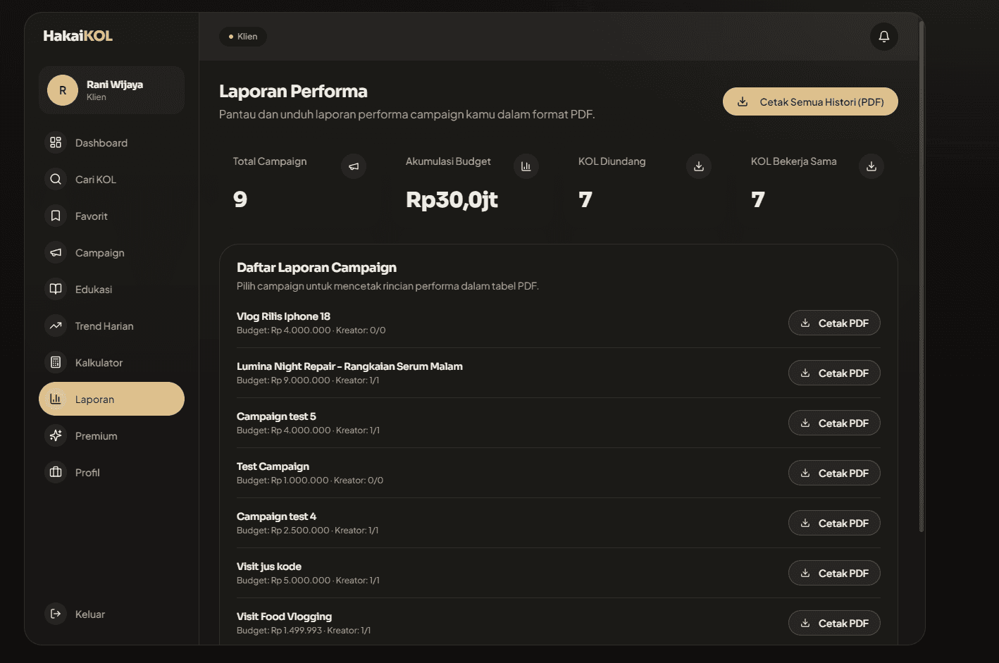Image resolution: width=999 pixels, height=663 pixels.
Task: Print PDF for Vlog Rilis Iphone 18
Action: pyautogui.click(x=834, y=323)
